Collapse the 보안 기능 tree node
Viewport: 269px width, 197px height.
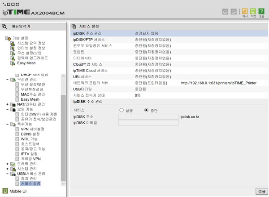pos(7,109)
